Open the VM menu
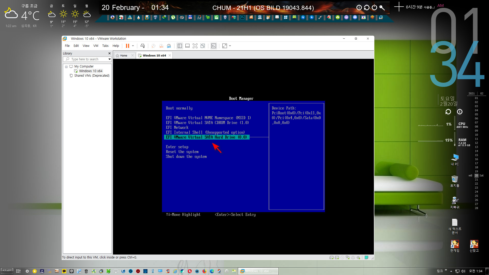489x275 pixels. [x=96, y=46]
